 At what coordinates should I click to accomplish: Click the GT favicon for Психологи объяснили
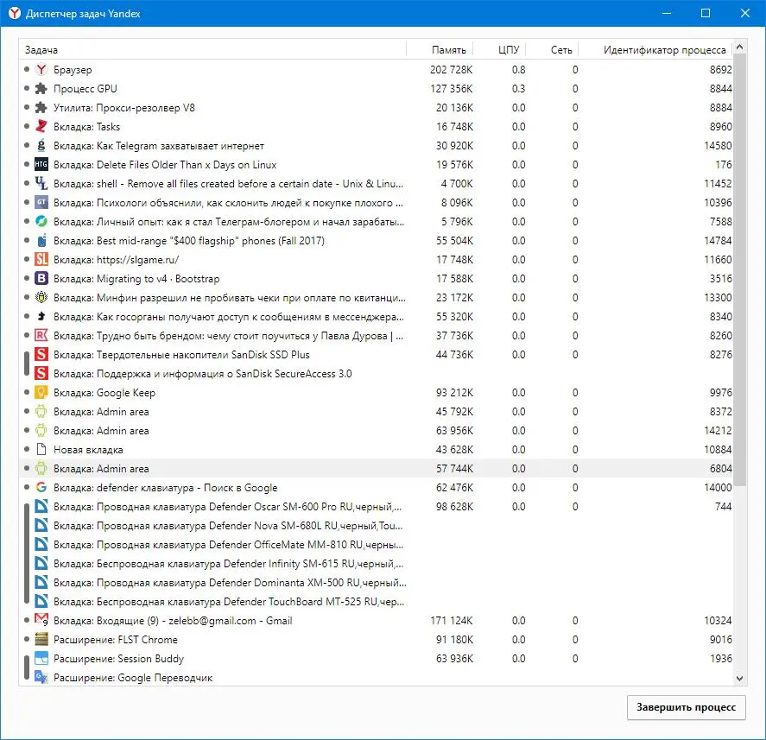[41, 203]
